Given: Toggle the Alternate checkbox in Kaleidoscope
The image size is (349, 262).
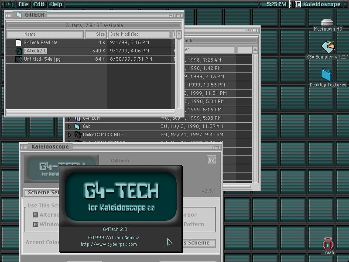Looking at the screenshot, I should (35, 215).
